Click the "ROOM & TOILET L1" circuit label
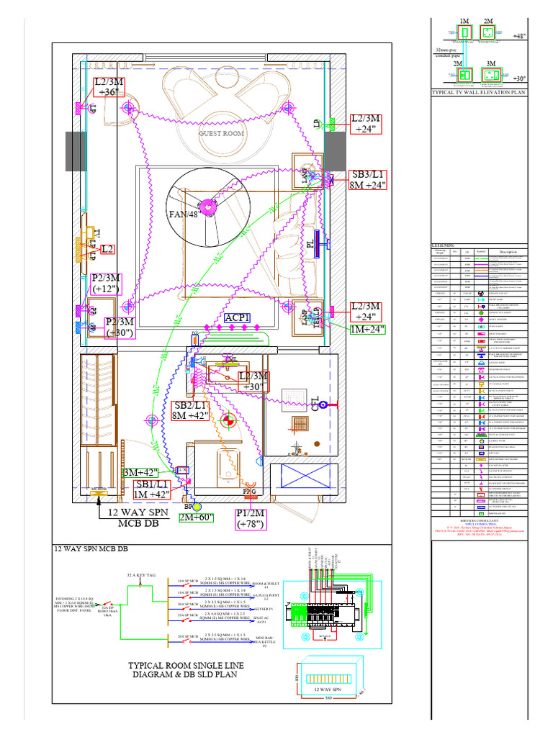The height and width of the screenshot is (737, 553). click(x=266, y=585)
